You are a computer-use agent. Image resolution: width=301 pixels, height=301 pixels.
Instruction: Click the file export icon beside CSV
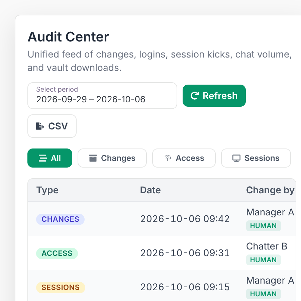click(40, 126)
